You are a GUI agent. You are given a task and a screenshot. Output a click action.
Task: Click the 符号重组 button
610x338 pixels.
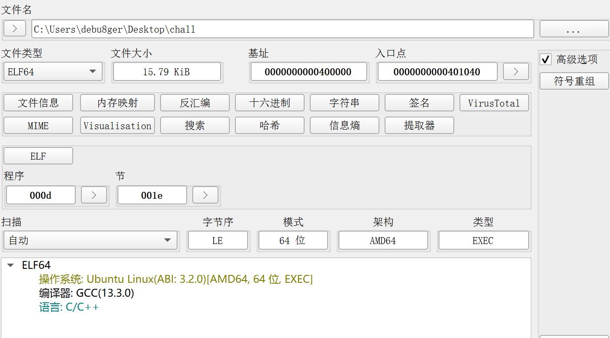[x=573, y=81]
